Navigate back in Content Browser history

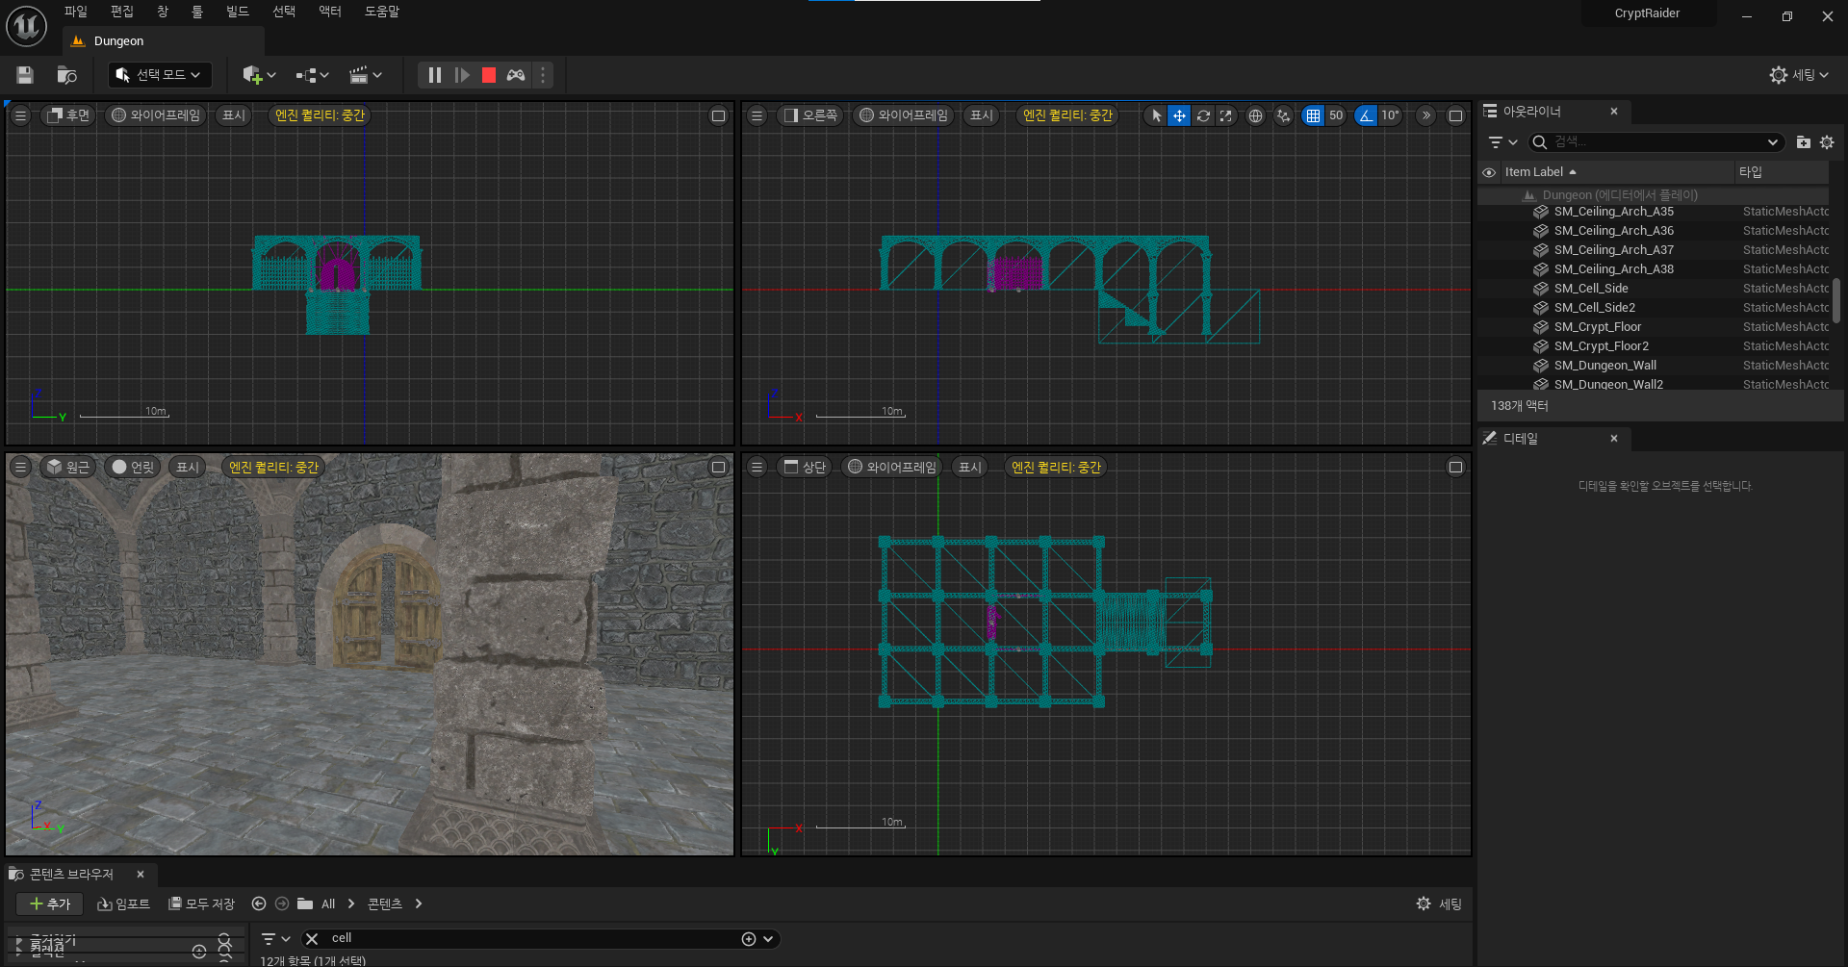point(259,903)
